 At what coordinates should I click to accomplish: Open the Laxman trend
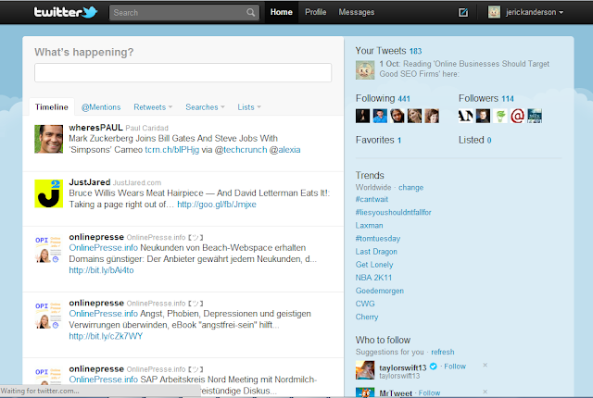coord(369,226)
